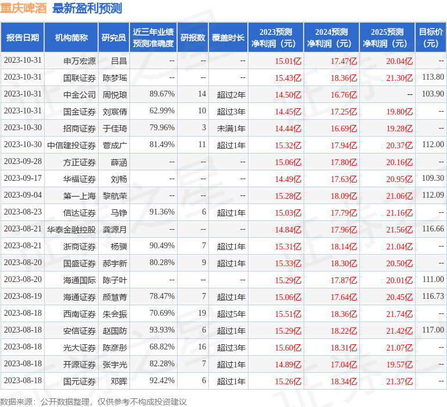
Task: Click the 2025预测净利润 column header
Action: pyautogui.click(x=387, y=37)
